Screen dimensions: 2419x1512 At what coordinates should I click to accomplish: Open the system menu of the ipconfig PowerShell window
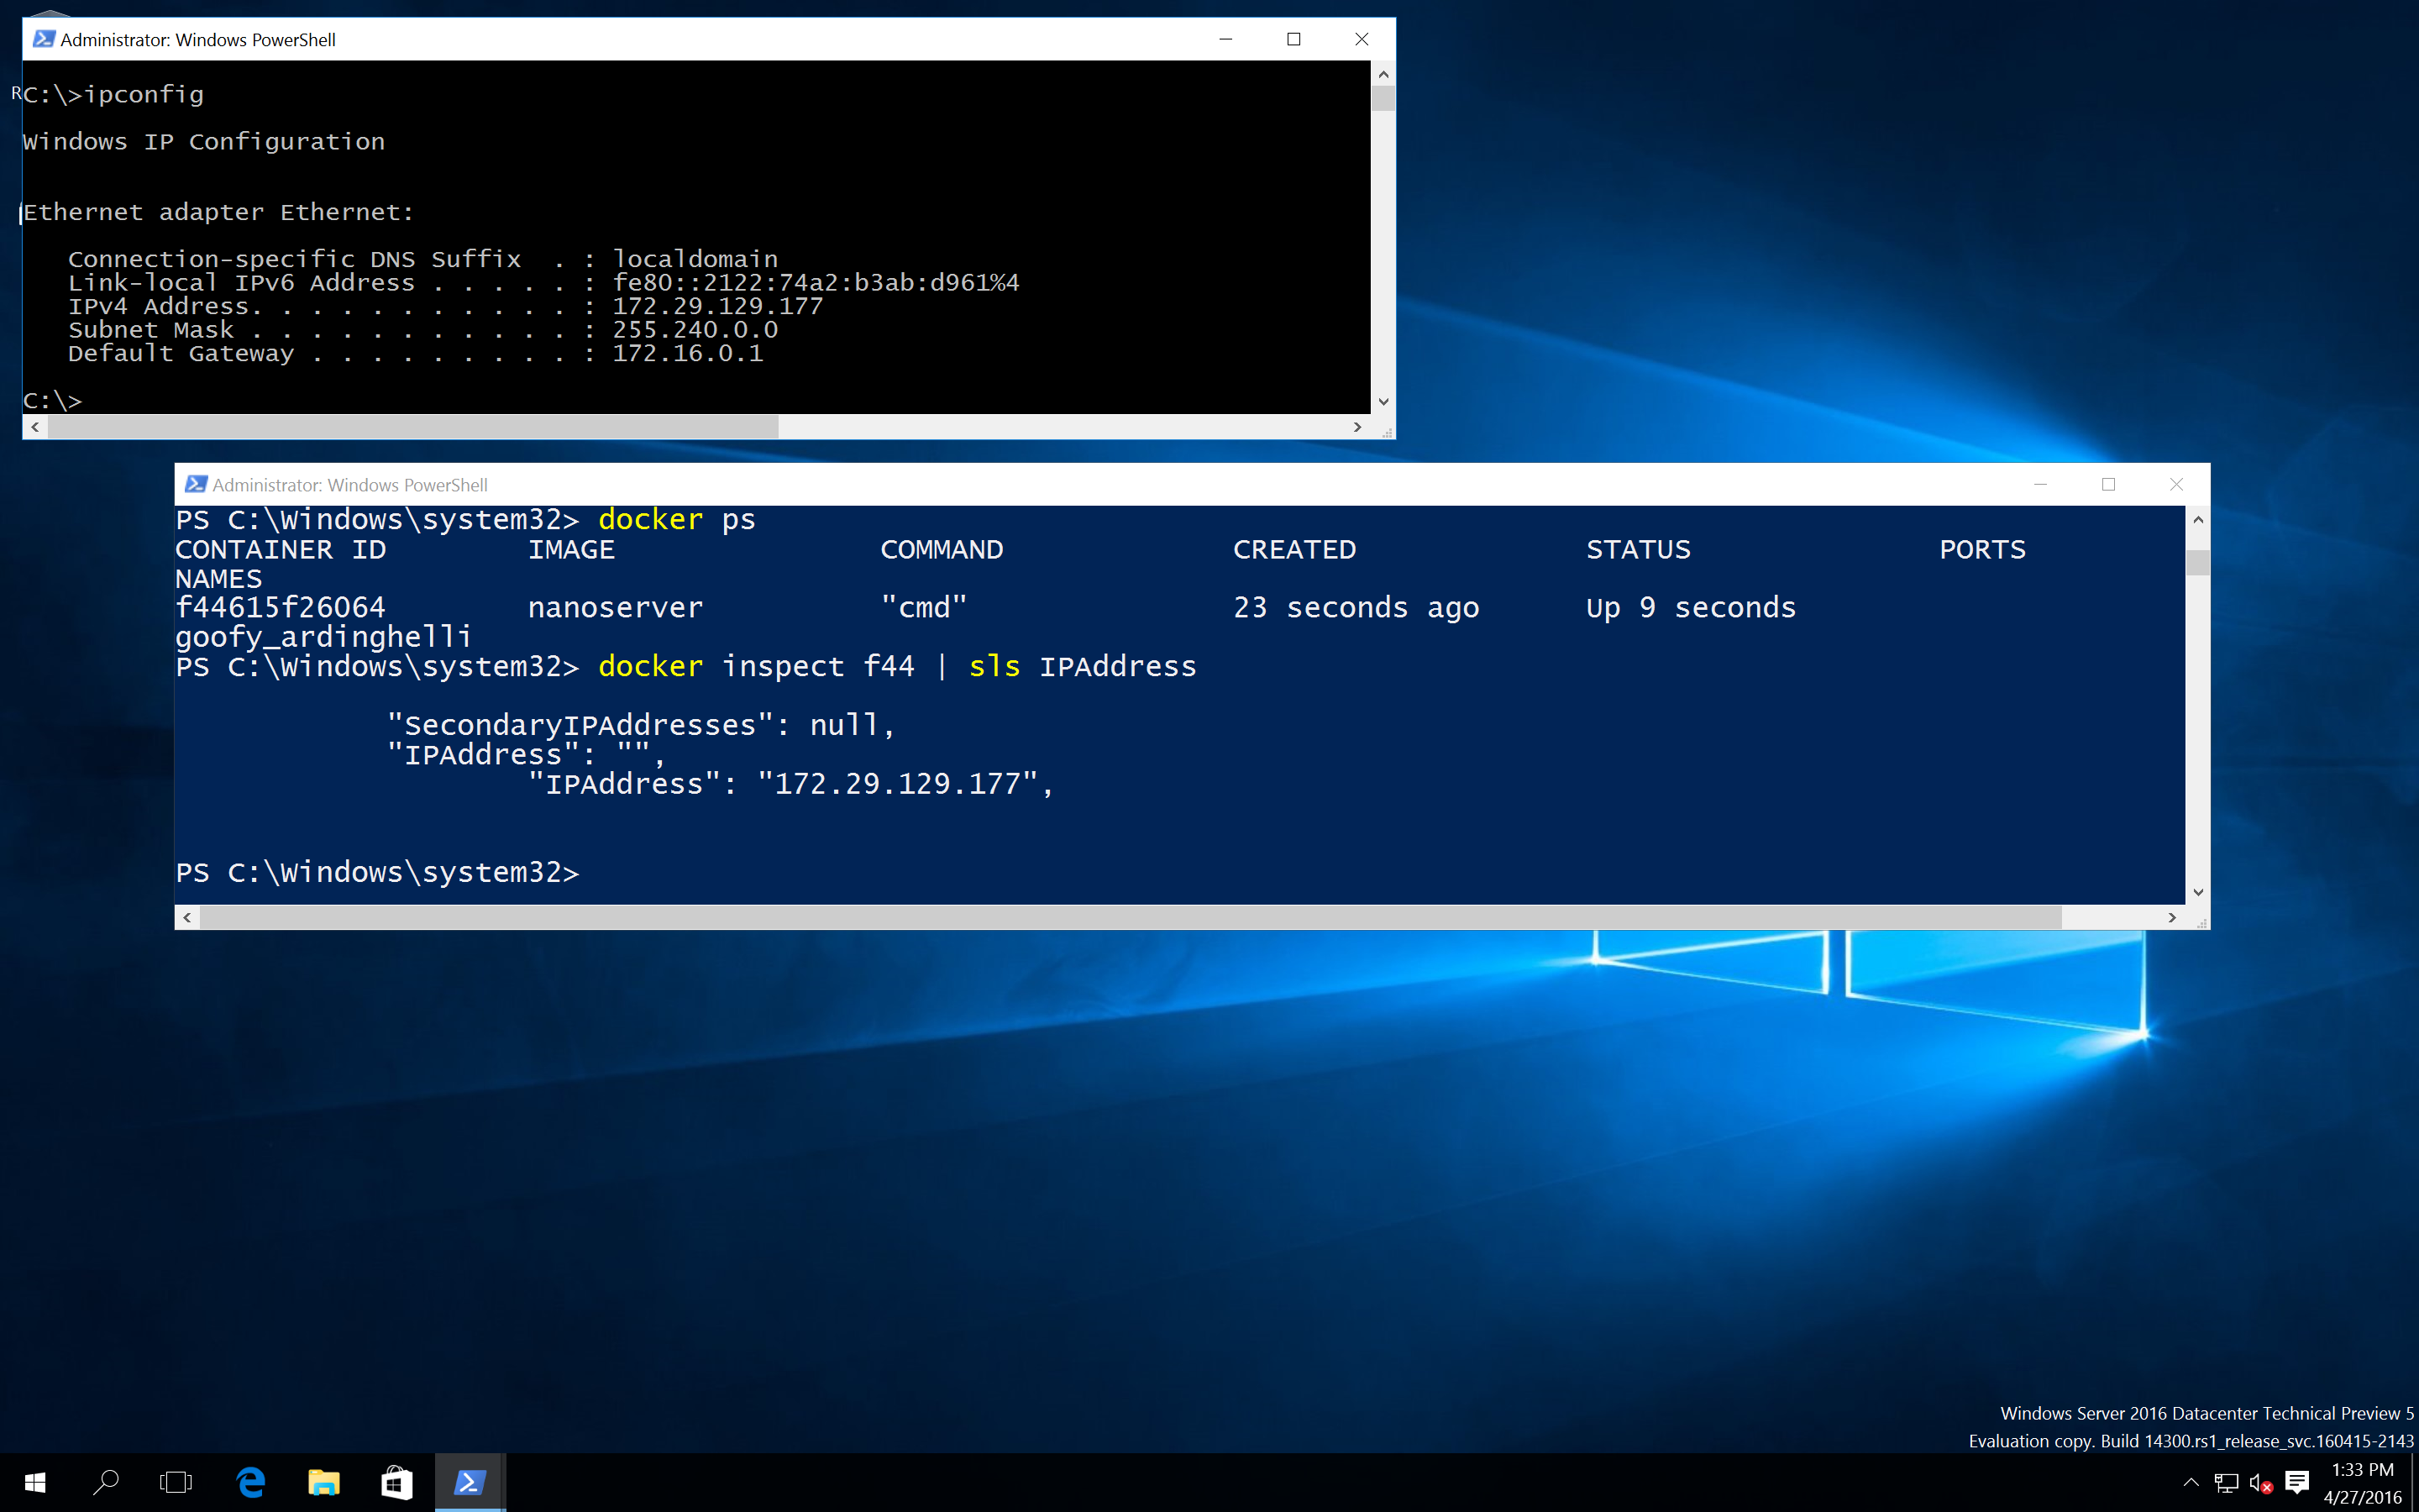point(44,39)
